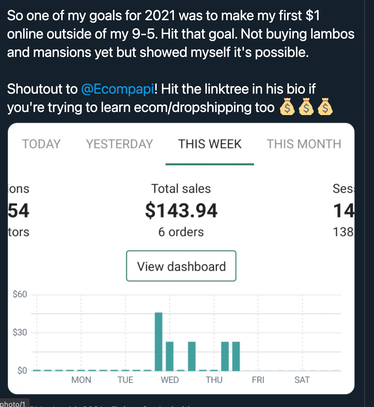Image resolution: width=374 pixels, height=407 pixels.
Task: Click the first money bag emoji
Action: [x=287, y=107]
